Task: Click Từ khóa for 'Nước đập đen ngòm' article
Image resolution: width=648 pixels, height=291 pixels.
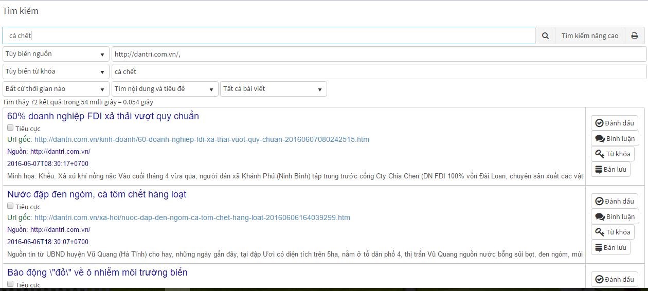Action: [613, 232]
